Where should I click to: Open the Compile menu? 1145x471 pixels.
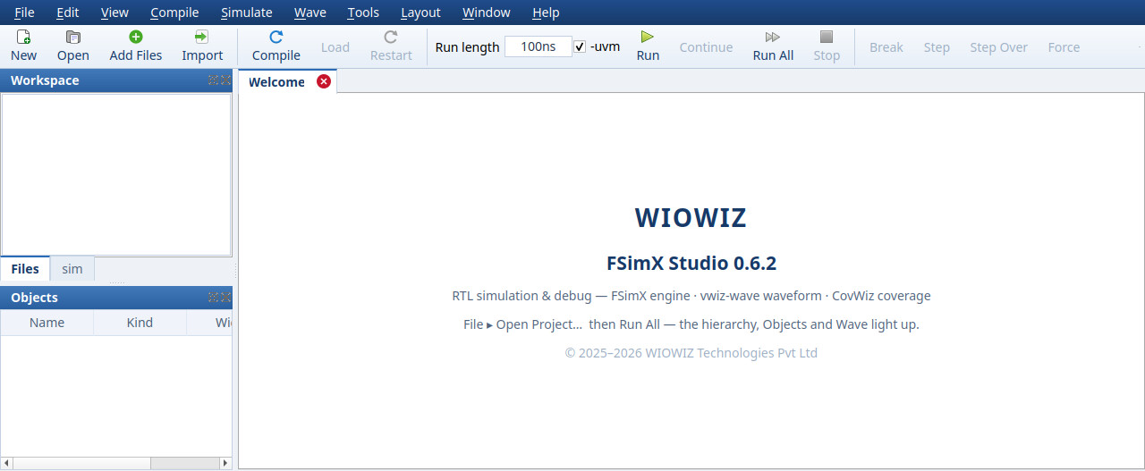pyautogui.click(x=174, y=13)
